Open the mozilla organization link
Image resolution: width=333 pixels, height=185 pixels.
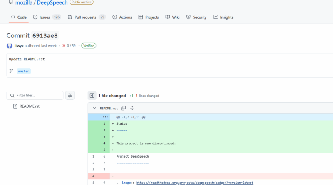point(24,3)
